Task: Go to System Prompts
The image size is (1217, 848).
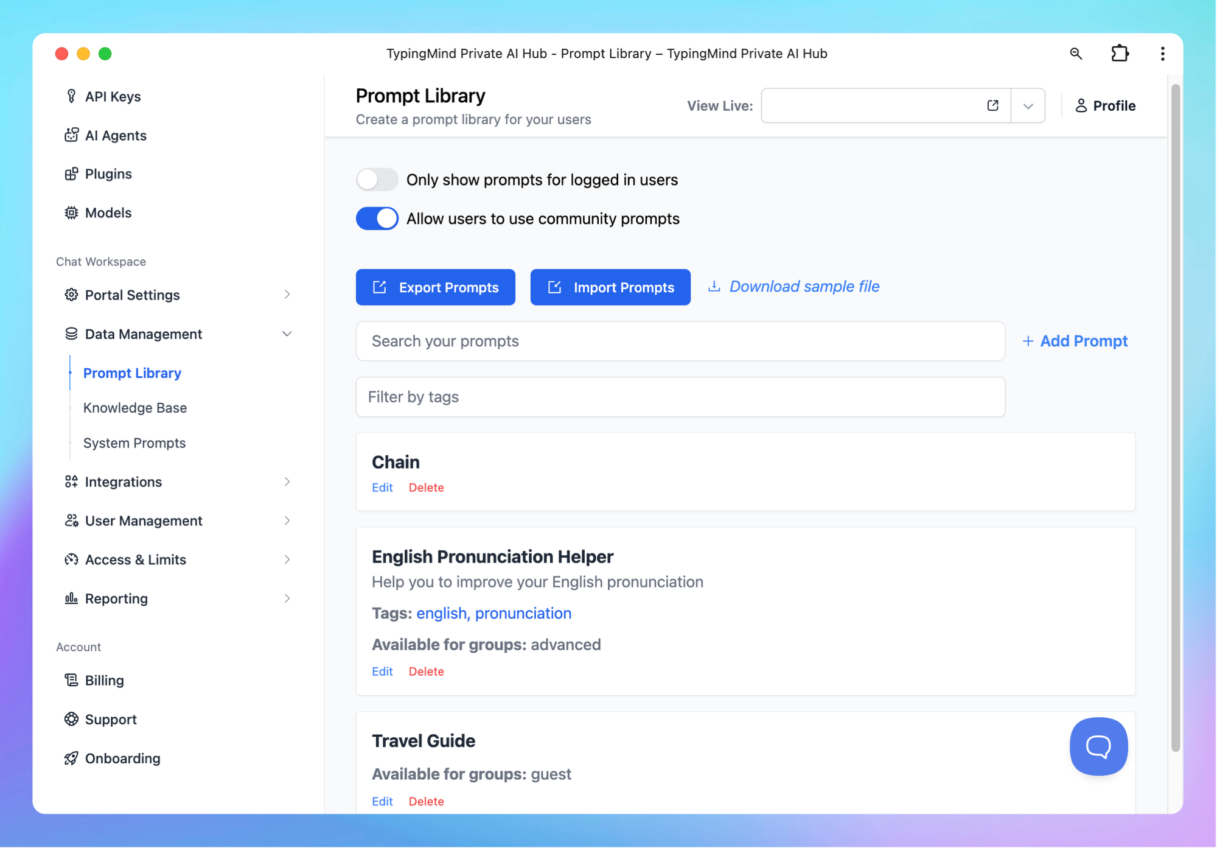Action: point(134,443)
